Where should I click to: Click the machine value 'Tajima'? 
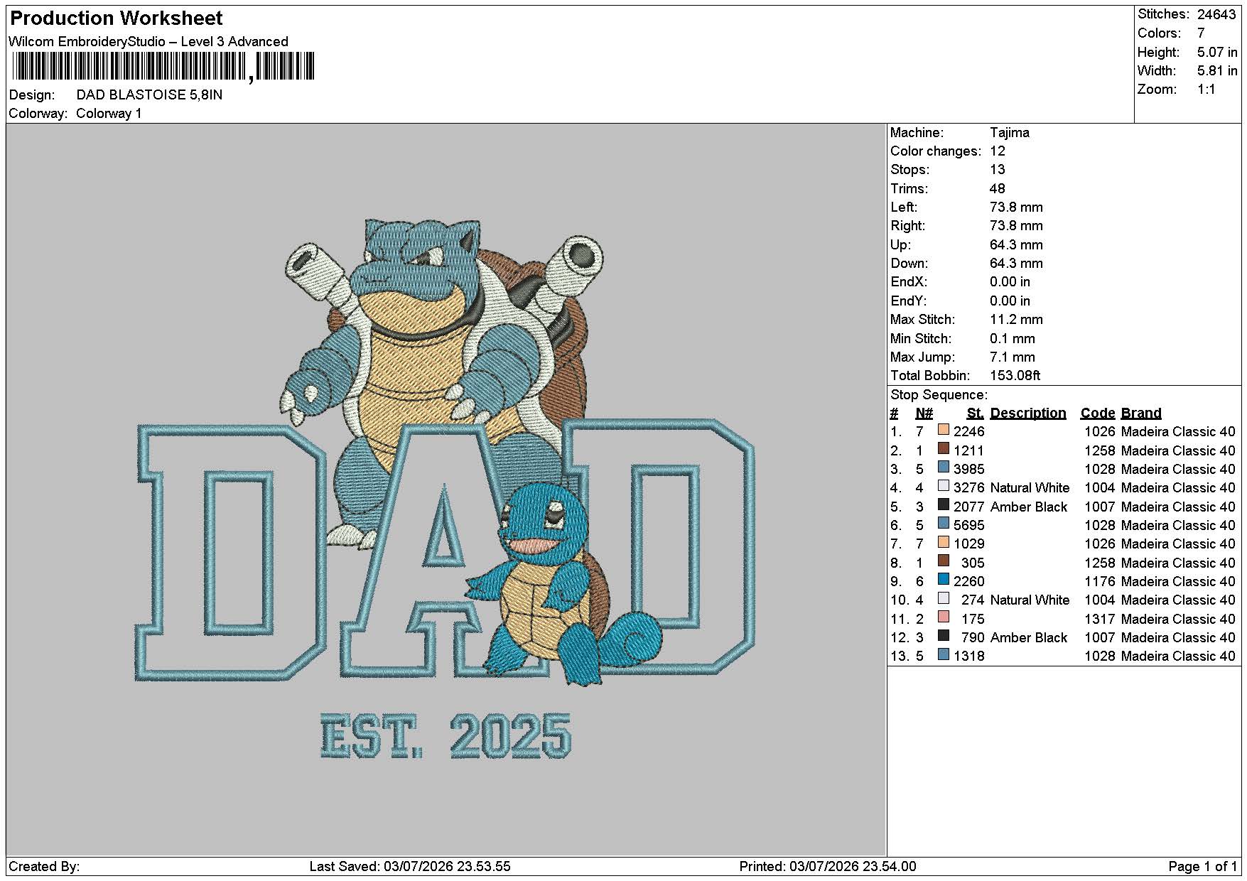[x=1009, y=132]
